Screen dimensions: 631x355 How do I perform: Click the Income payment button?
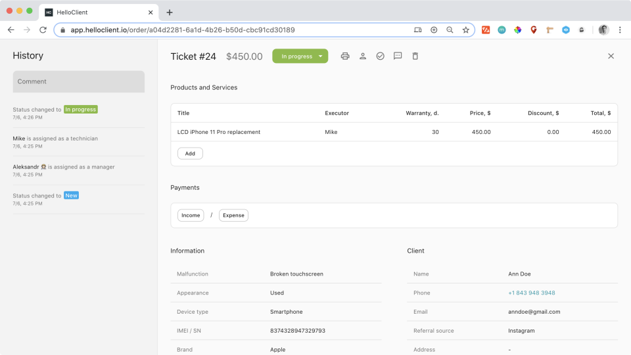point(191,215)
